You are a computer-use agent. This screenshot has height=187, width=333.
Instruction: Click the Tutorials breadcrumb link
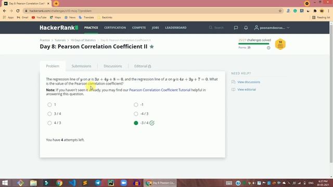pos(60,40)
